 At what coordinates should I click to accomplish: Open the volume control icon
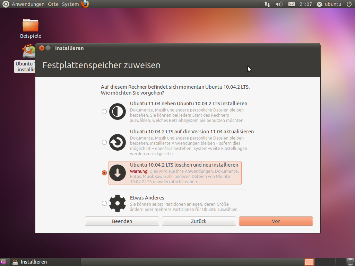278,4
